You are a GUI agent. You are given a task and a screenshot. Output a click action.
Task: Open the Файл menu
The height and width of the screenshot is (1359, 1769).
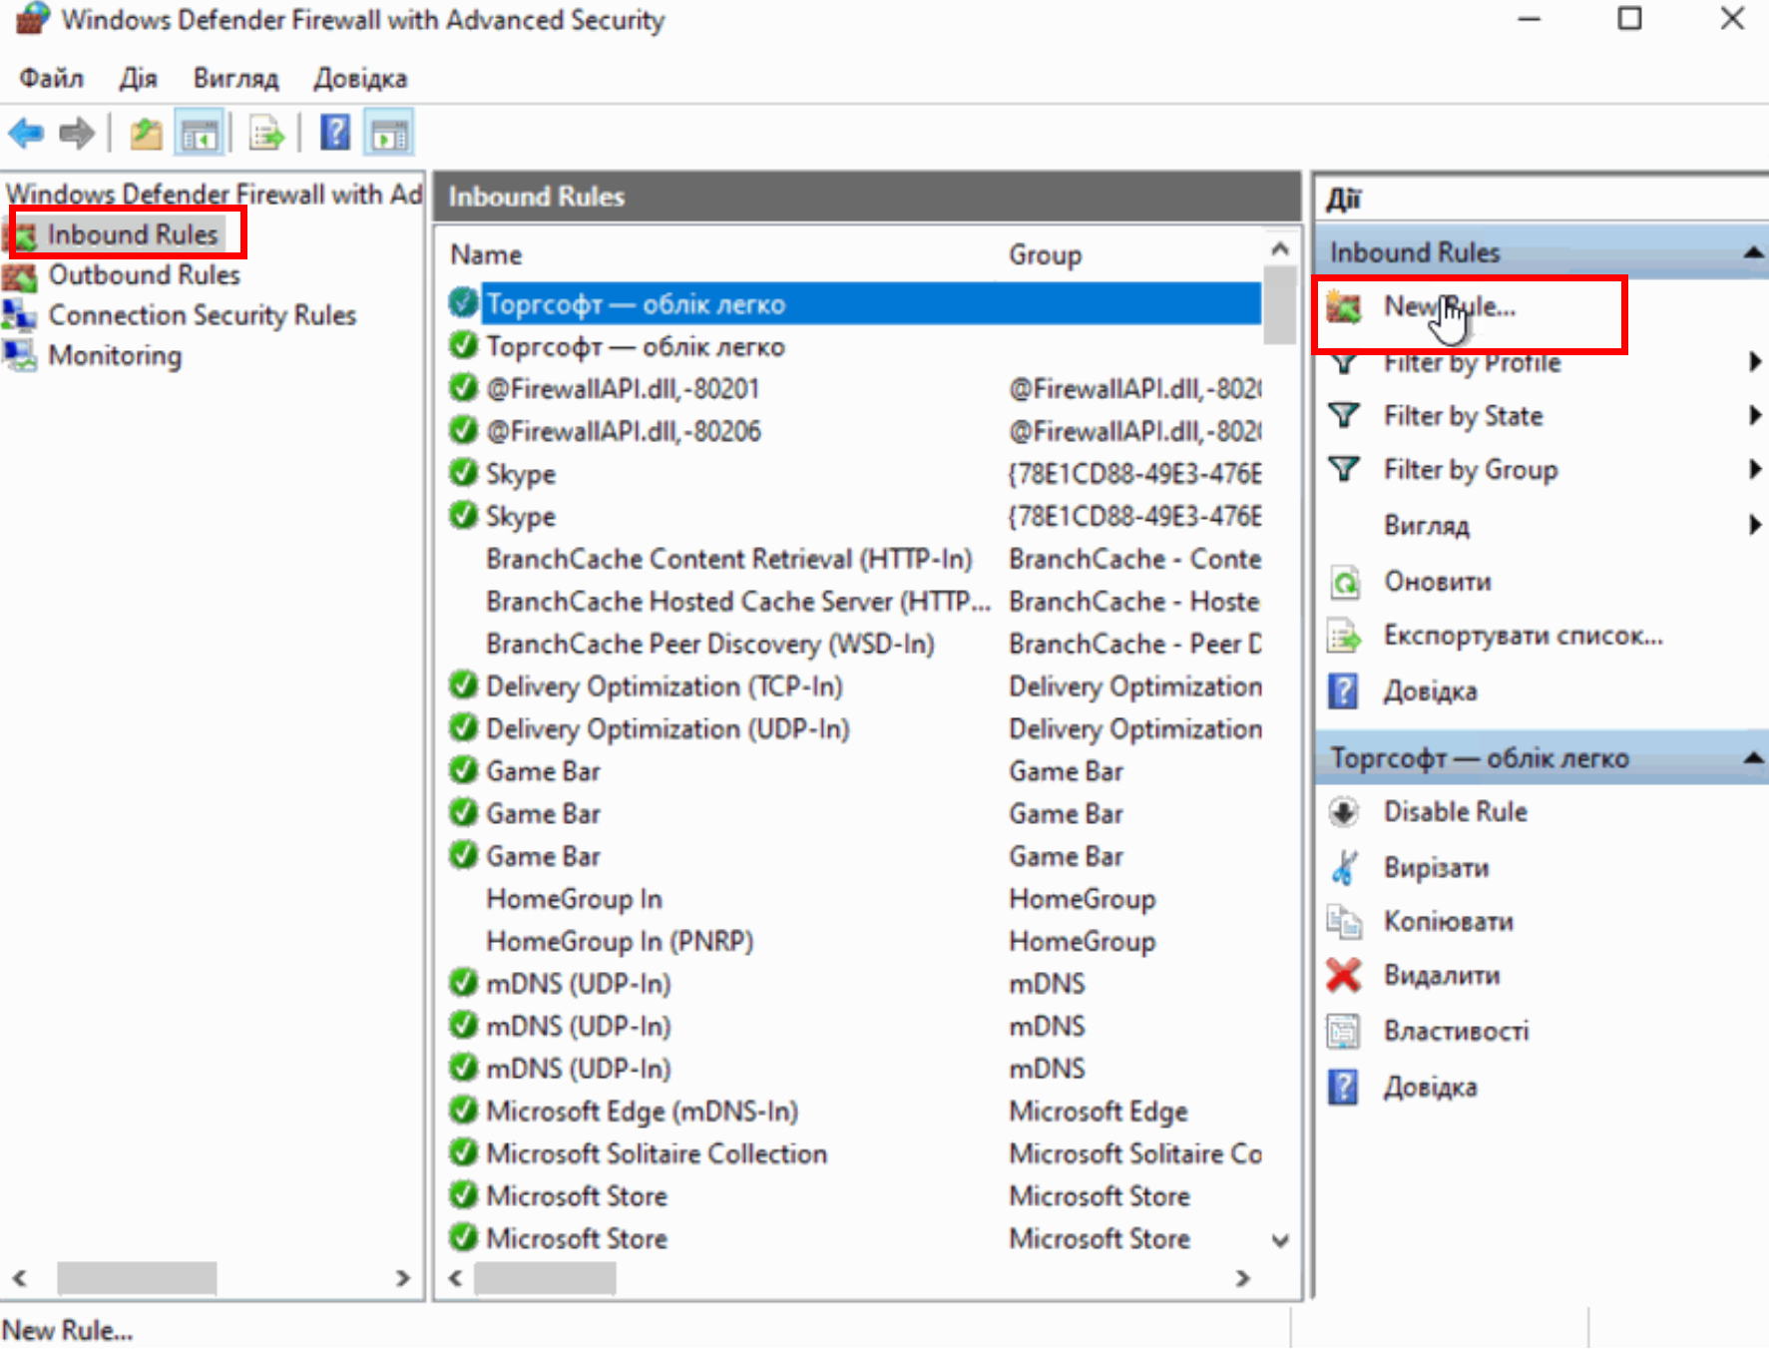pos(51,78)
